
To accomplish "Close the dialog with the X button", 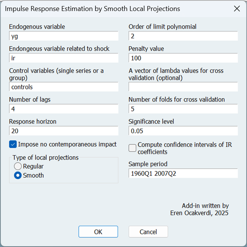I will (x=236, y=9).
